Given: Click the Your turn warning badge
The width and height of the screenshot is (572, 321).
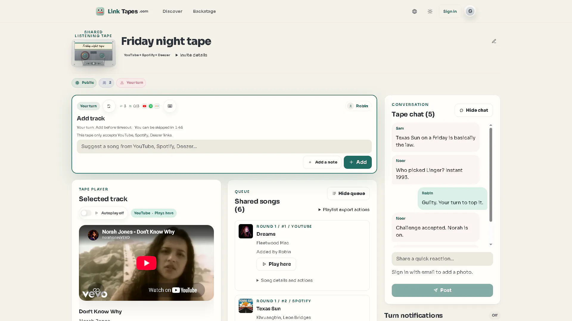Looking at the screenshot, I should click(x=131, y=83).
